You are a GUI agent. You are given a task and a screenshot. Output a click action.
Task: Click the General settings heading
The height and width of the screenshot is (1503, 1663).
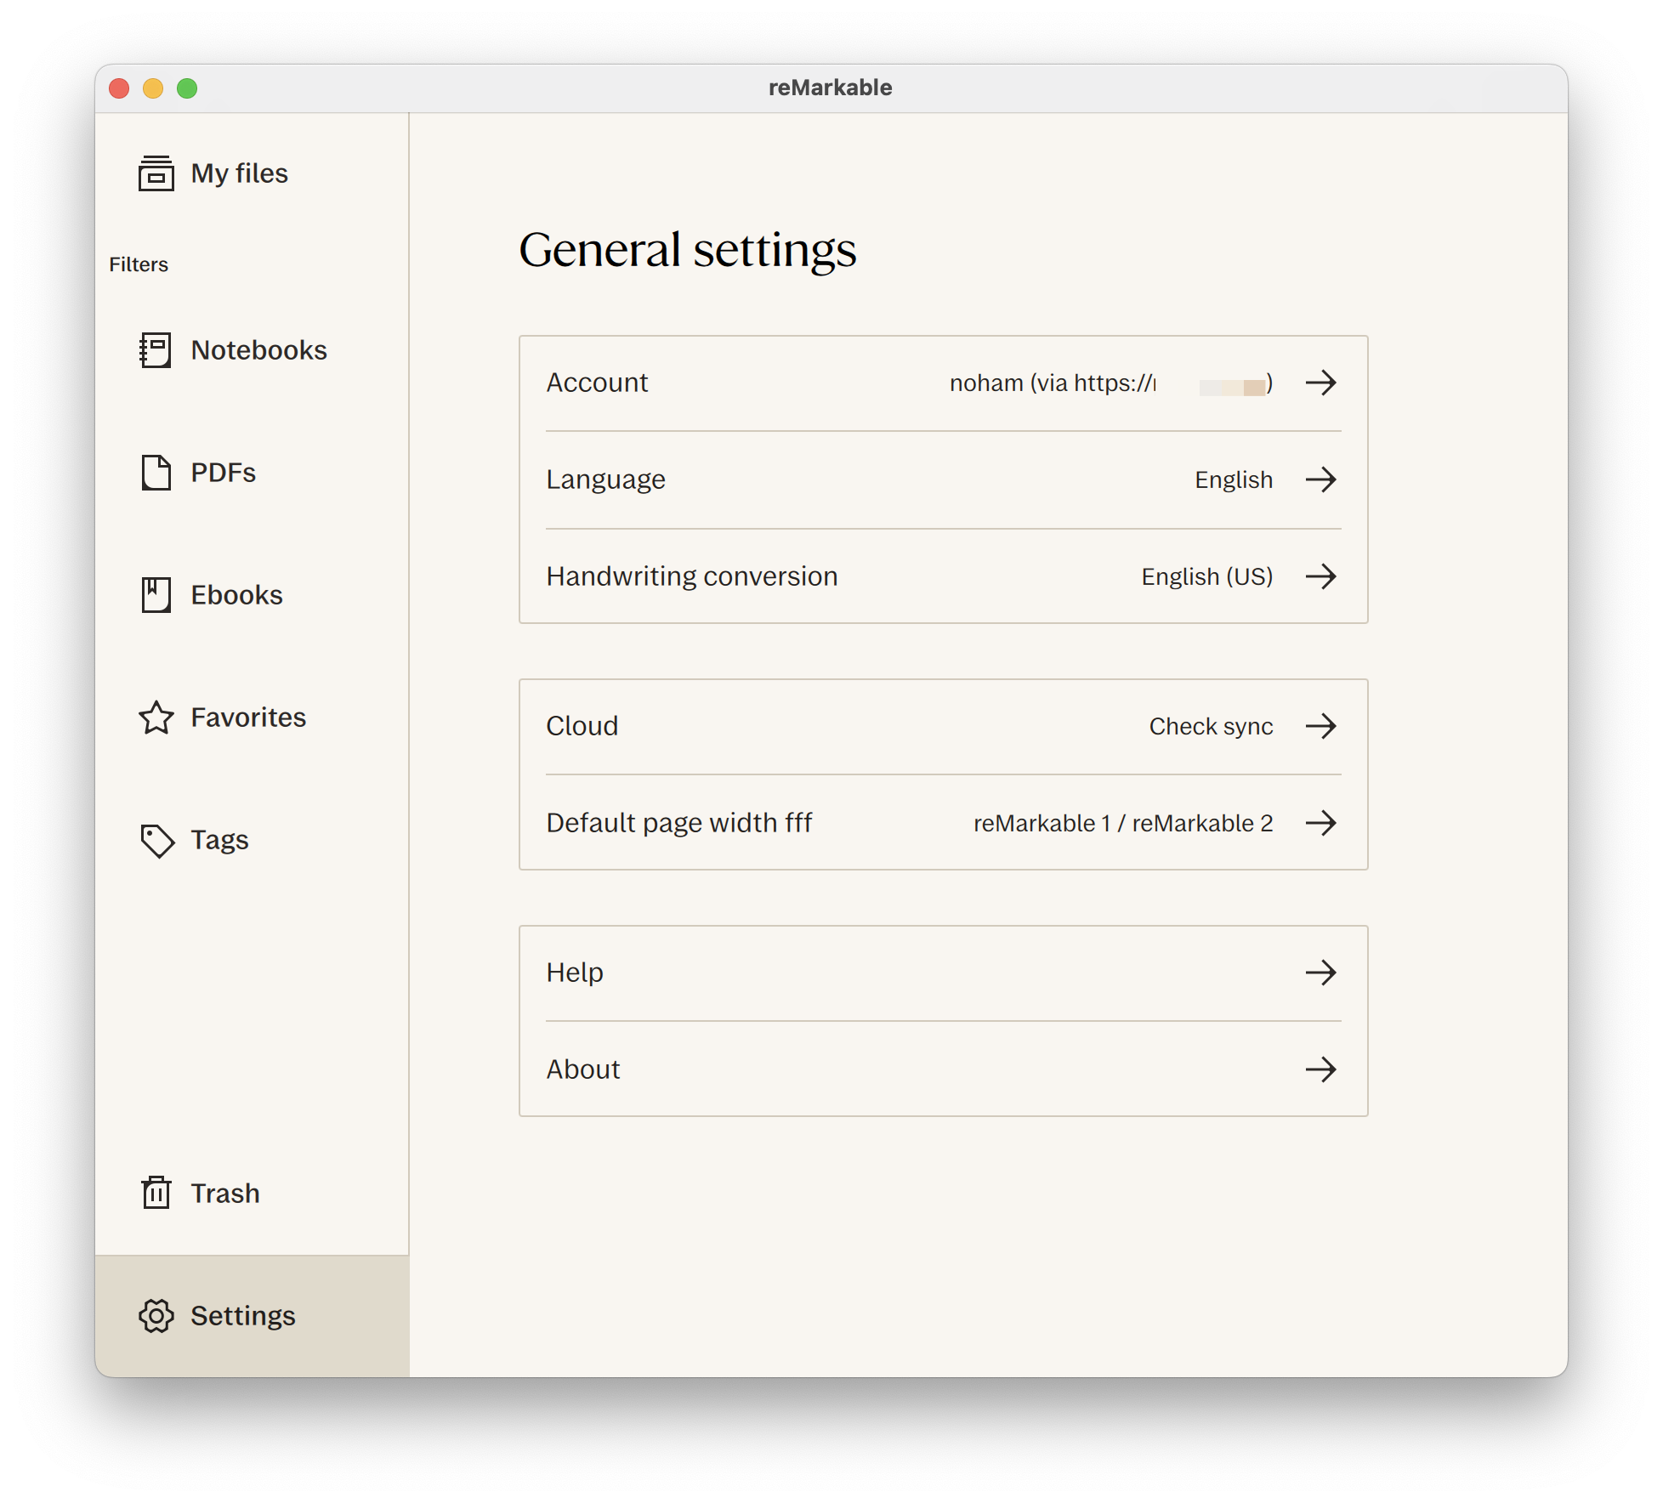coord(688,250)
